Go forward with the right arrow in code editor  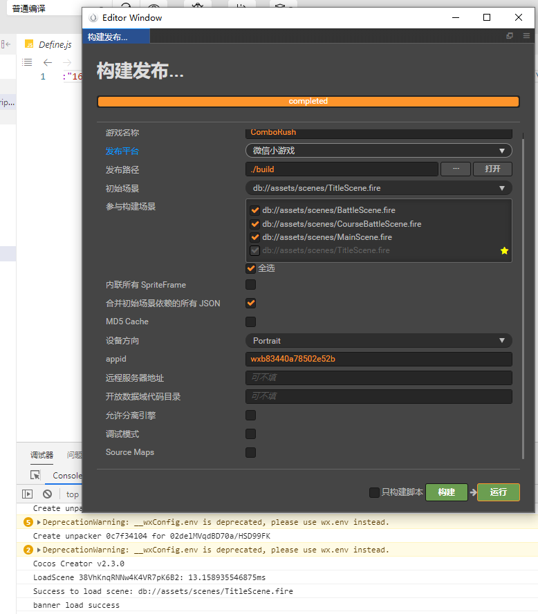coord(67,62)
